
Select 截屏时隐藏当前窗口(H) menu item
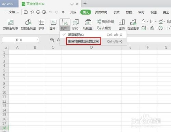point(93,41)
